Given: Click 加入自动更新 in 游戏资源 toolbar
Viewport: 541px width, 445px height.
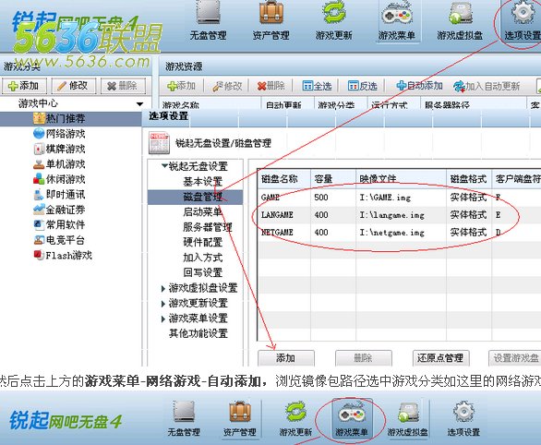Looking at the screenshot, I should [487, 86].
